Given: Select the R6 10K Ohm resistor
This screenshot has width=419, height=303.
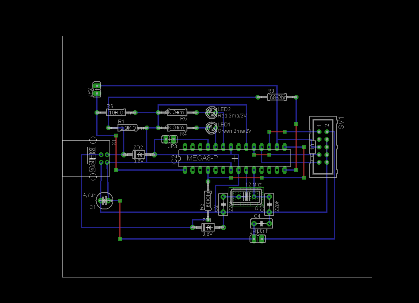Looking at the screenshot, I should pyautogui.click(x=116, y=113).
